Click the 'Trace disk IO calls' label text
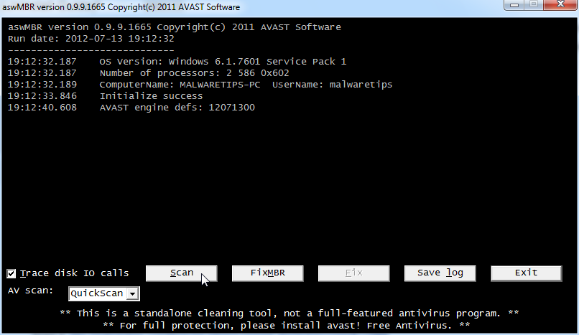Viewport: 579px width, 335px height. 74,273
